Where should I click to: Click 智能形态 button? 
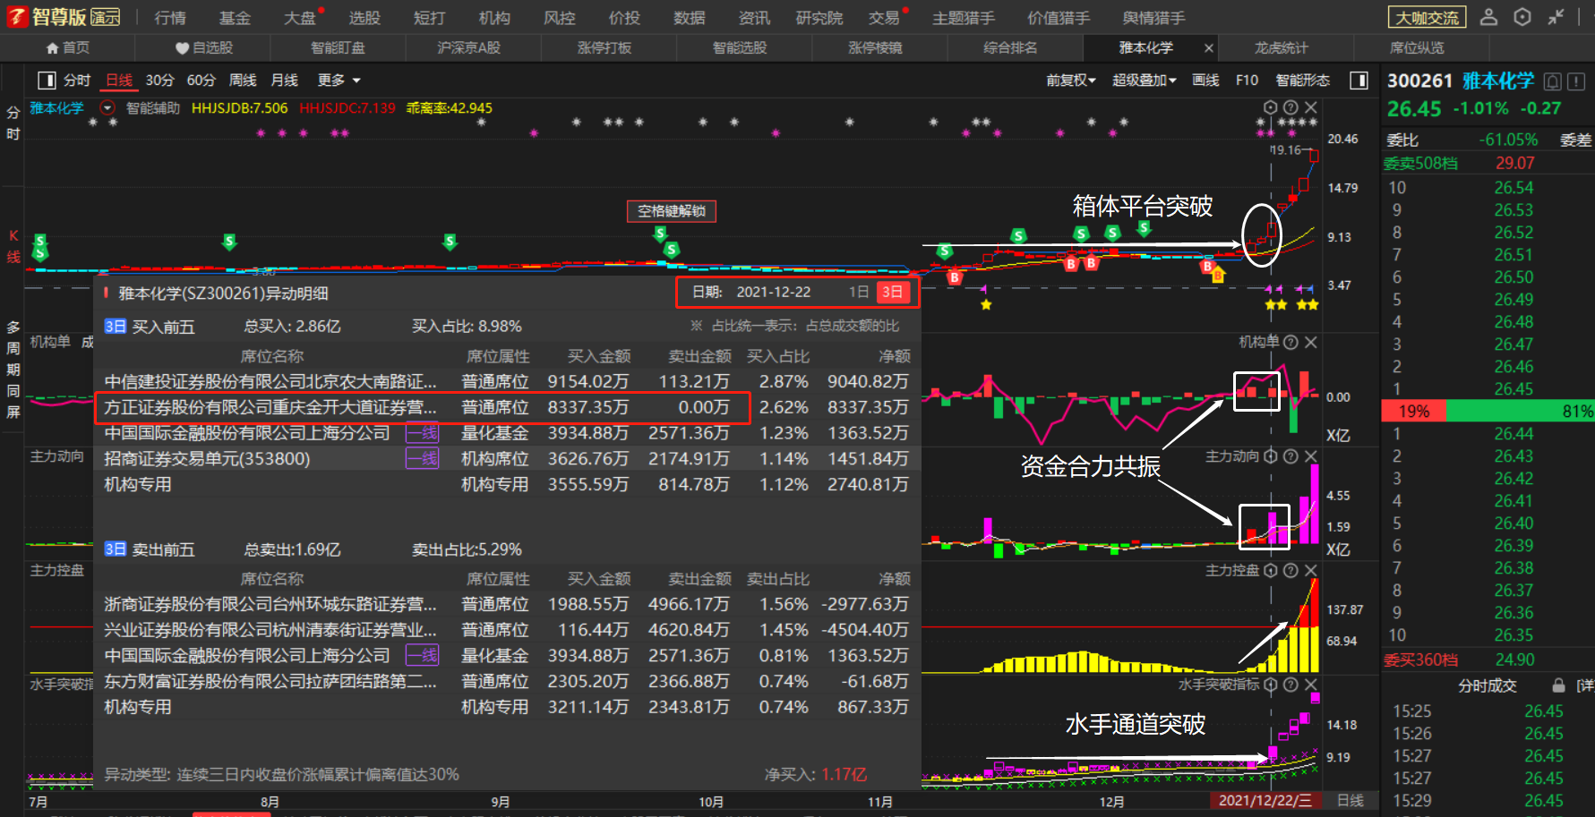[1302, 81]
